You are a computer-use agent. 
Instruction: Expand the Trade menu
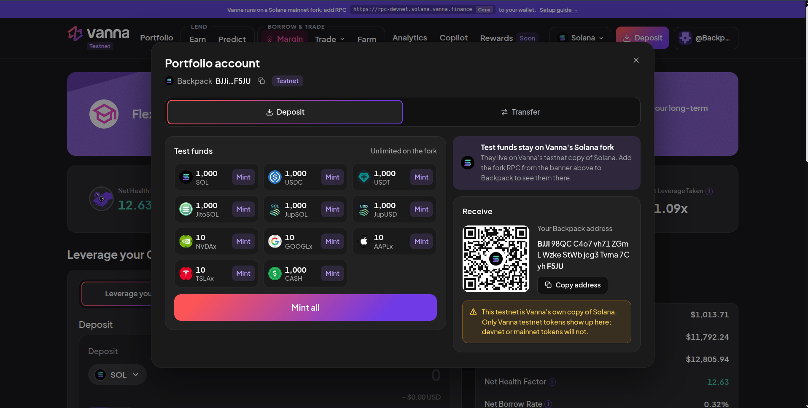(x=330, y=39)
